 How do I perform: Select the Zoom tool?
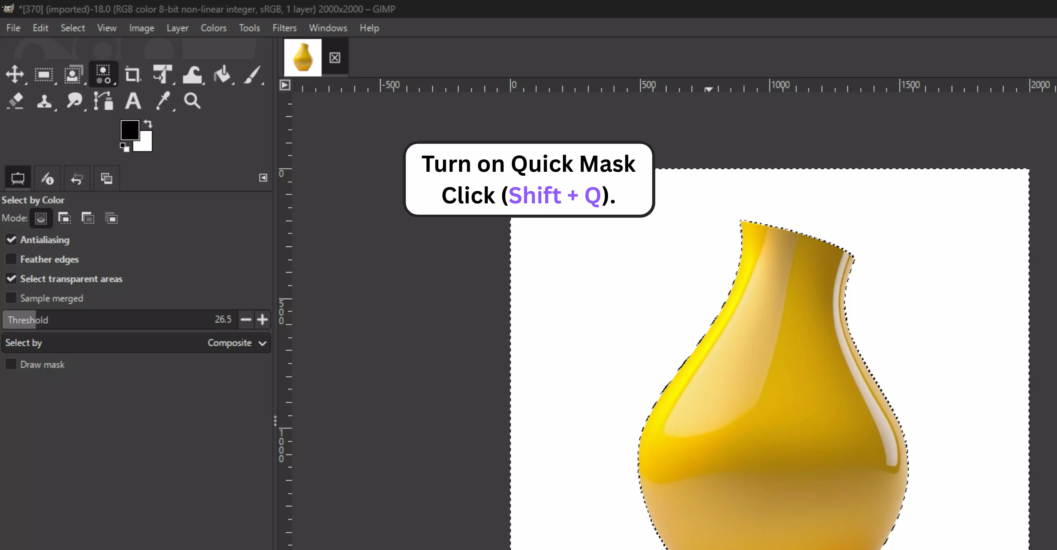192,101
